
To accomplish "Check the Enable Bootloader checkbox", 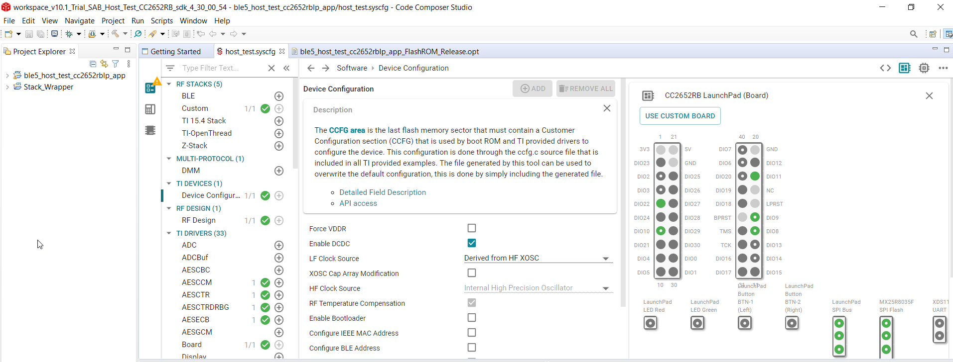I will (472, 318).
